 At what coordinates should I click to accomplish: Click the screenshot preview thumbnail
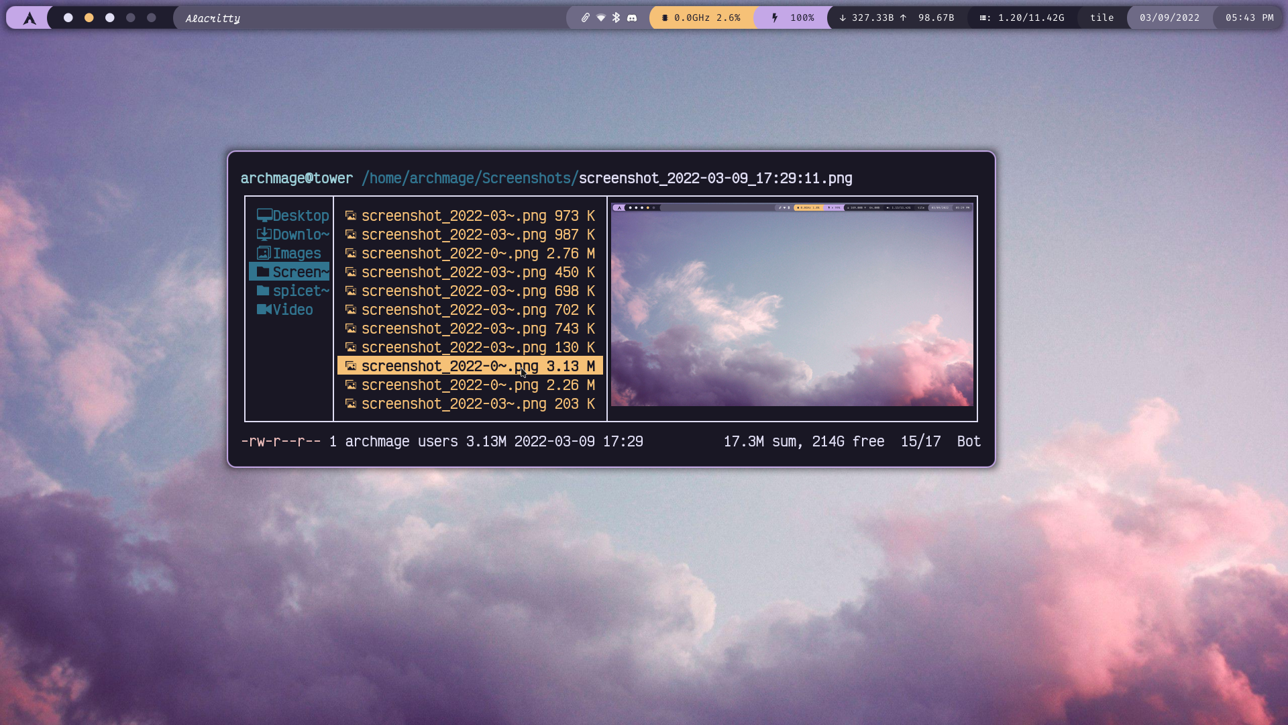(x=792, y=305)
